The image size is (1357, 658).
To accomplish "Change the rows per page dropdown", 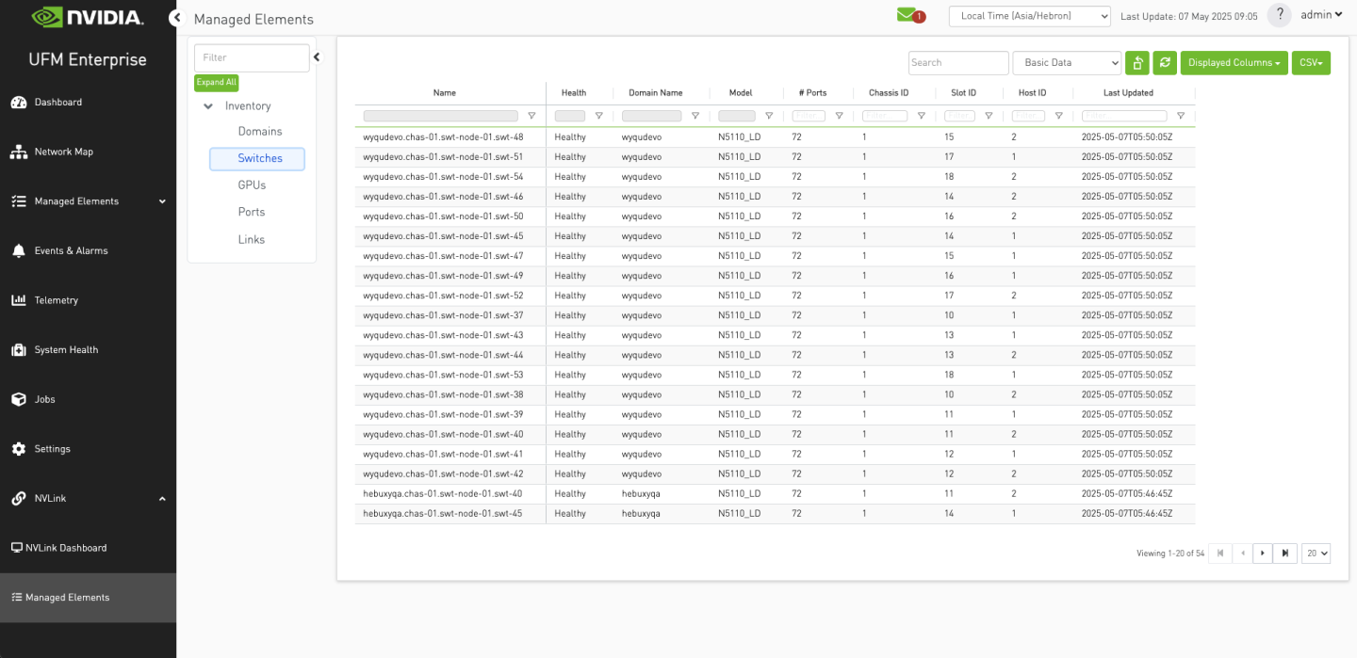I will point(1316,554).
